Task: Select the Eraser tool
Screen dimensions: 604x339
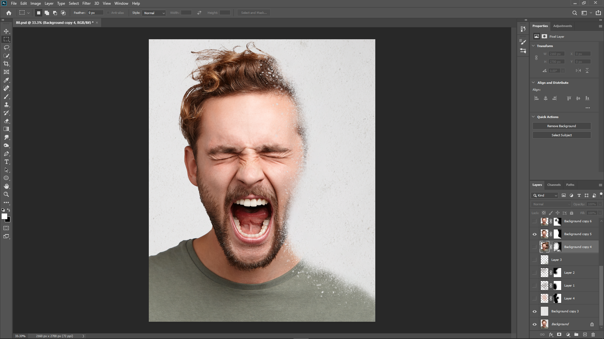Action: coord(6,121)
